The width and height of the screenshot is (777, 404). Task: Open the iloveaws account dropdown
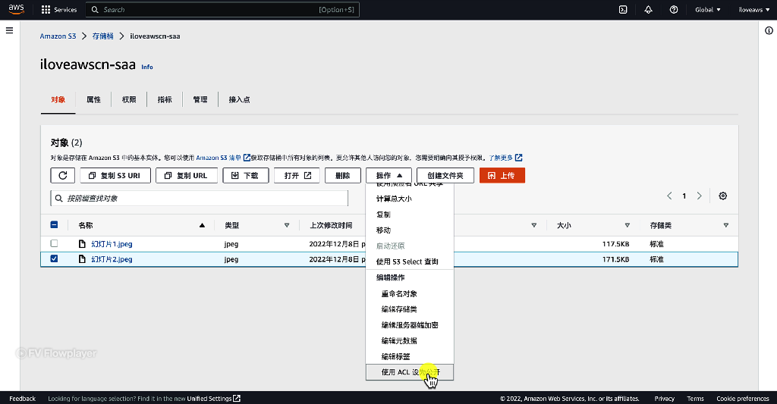pyautogui.click(x=753, y=9)
